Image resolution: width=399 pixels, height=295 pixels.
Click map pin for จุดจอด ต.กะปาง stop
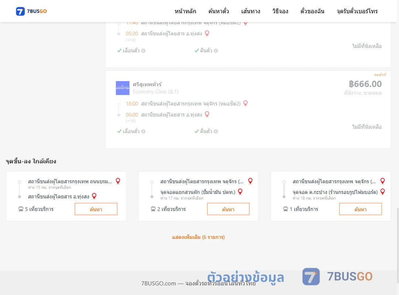[383, 192]
